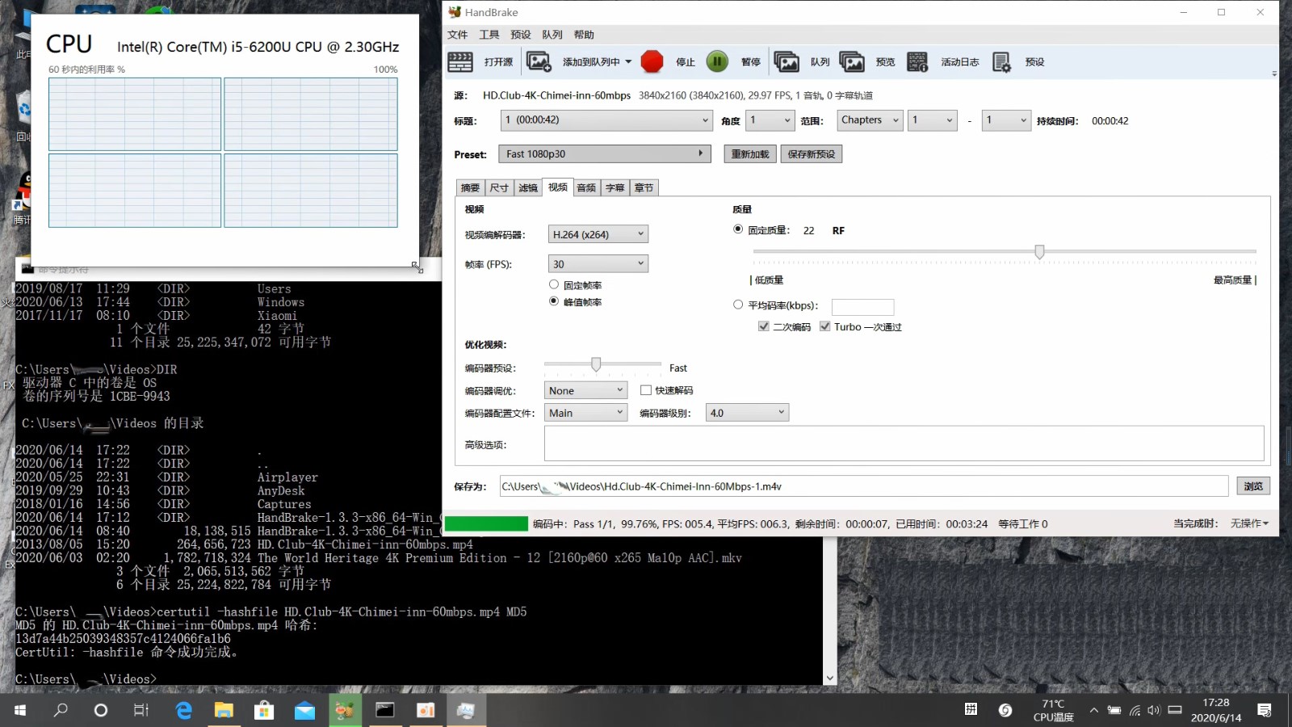1292x727 pixels.
Task: Expand the end chapter dropdown
Action: (x=1007, y=120)
